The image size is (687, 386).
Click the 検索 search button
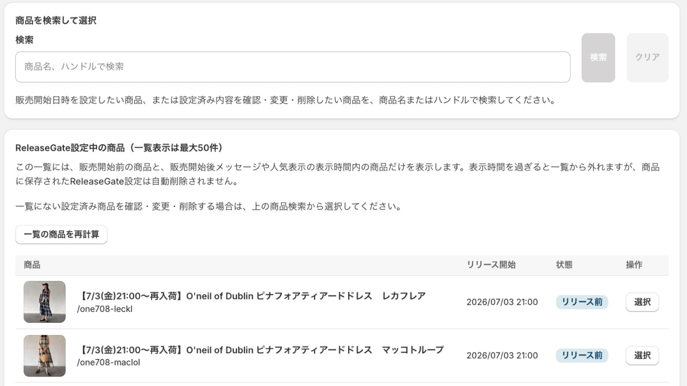point(598,57)
